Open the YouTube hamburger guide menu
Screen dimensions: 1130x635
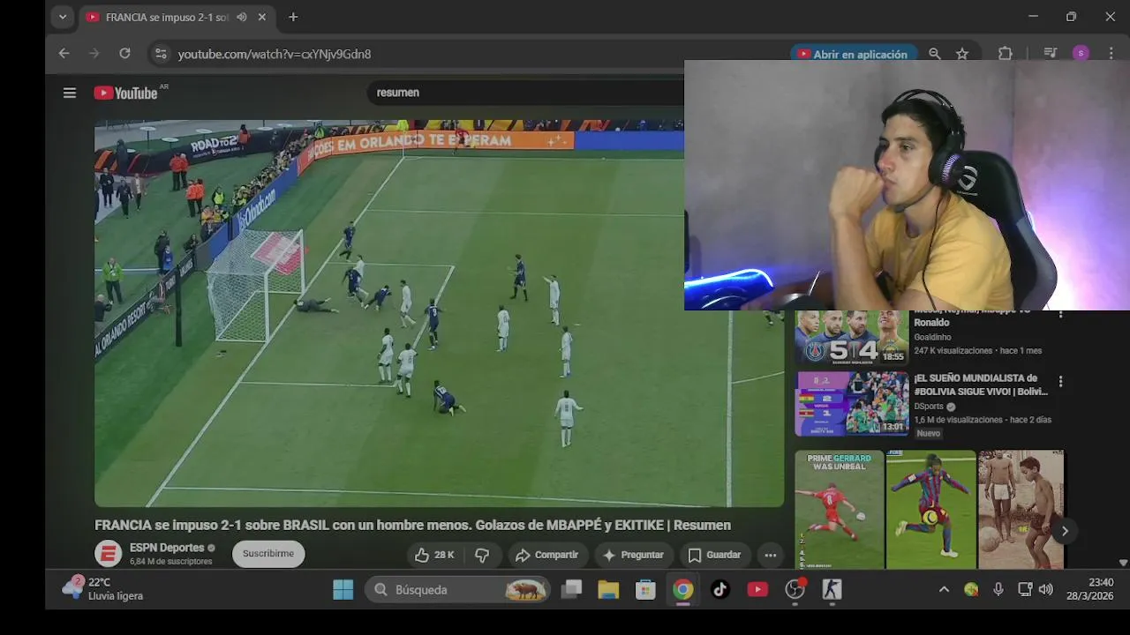point(70,93)
